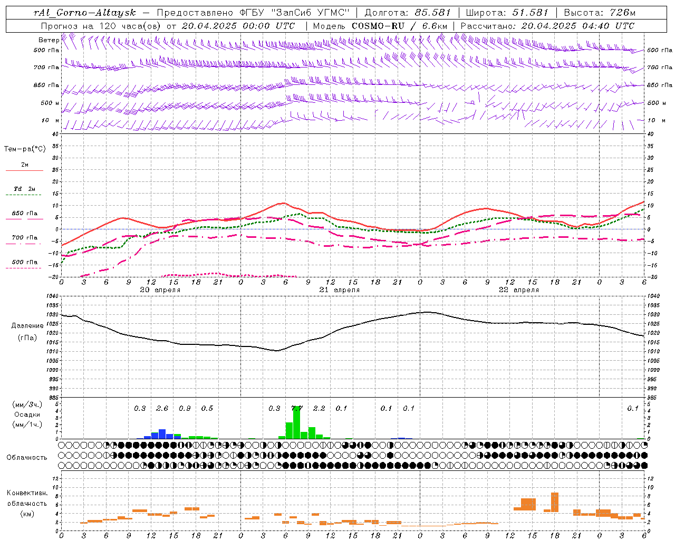Click the '(мм/3ч.)' unit label
The height and width of the screenshot is (540, 675).
pyautogui.click(x=27, y=404)
